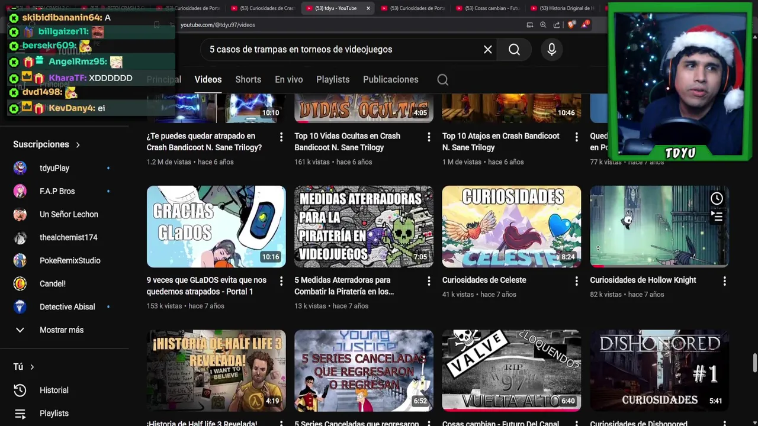758x426 pixels.
Task: Click 5 Series Canceladas thumbnail
Action: pos(364,370)
